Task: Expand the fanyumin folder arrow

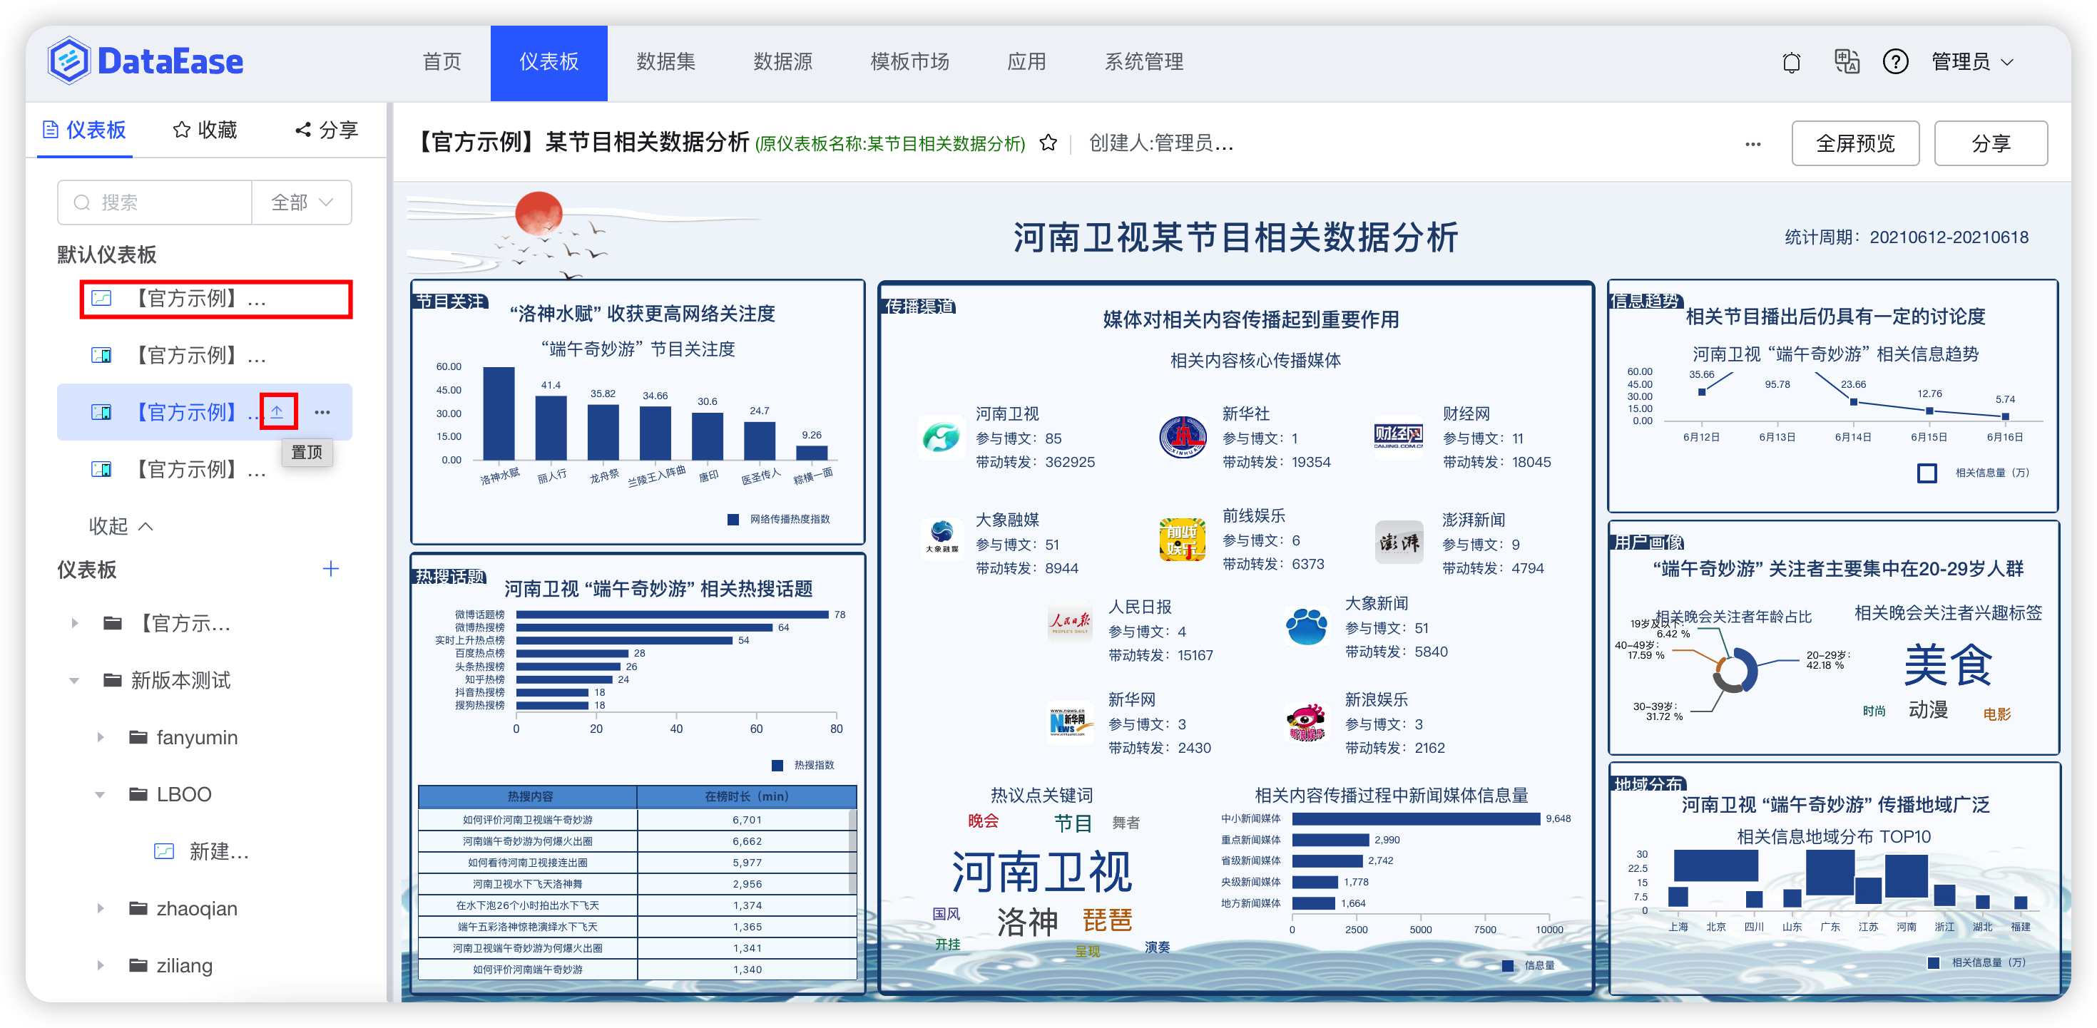Action: pyautogui.click(x=100, y=737)
